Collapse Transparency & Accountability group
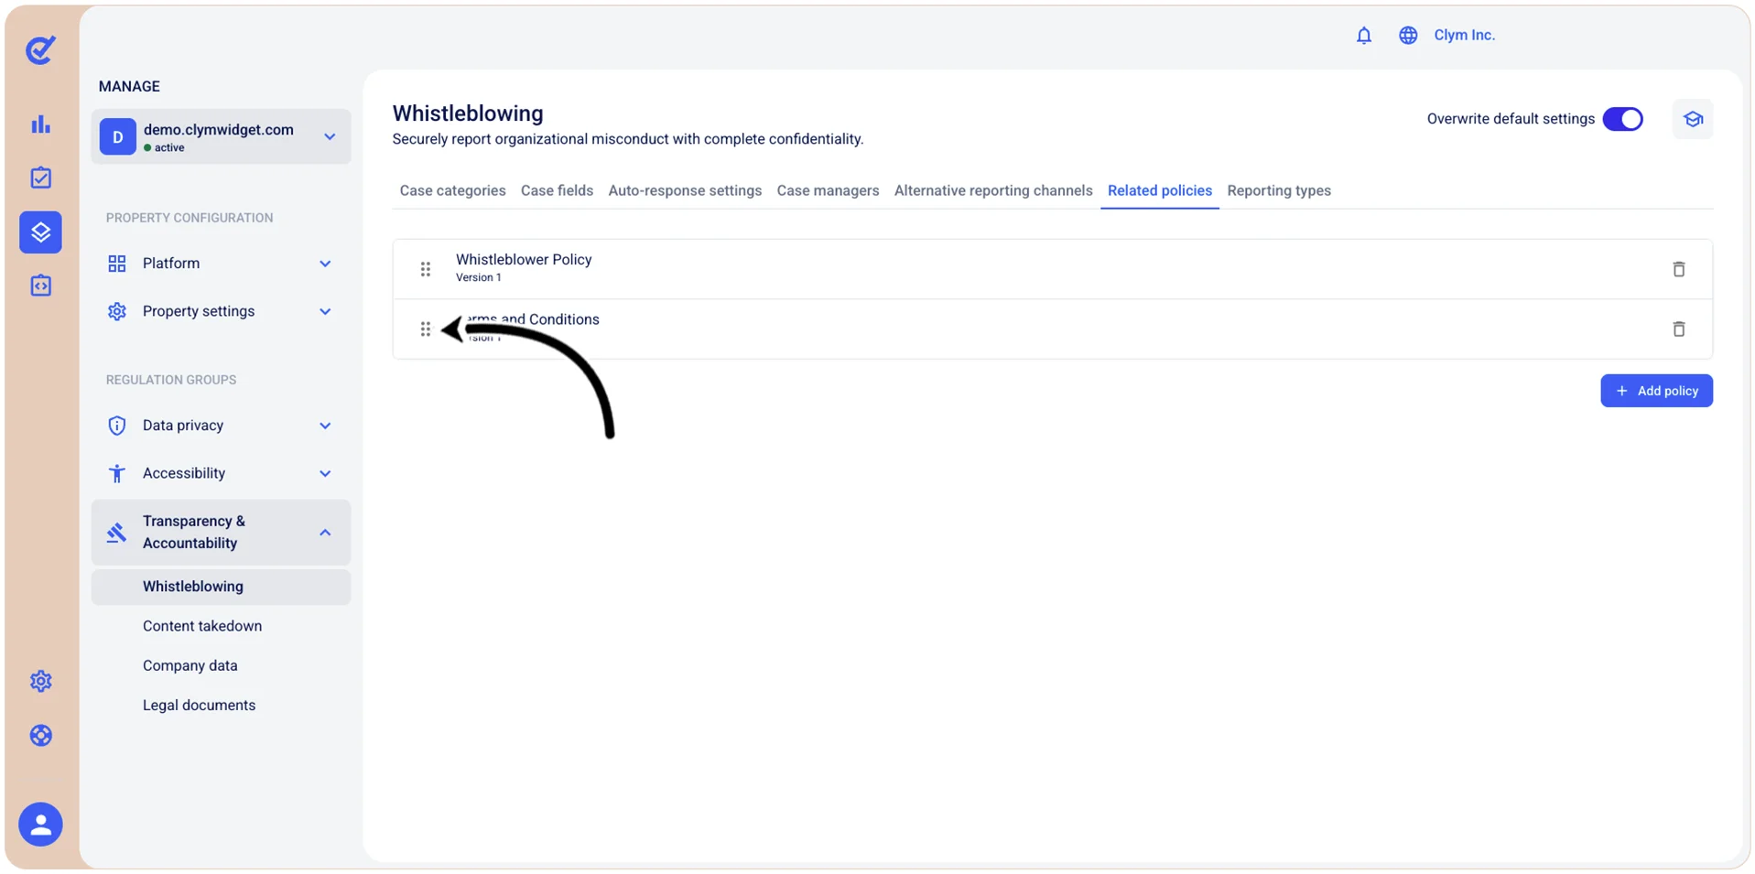The width and height of the screenshot is (1755, 874). click(x=221, y=532)
